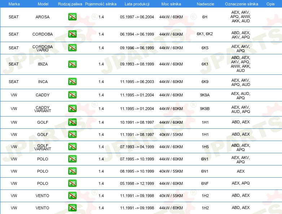Click the Pojemność silnika column header
Image resolution: width=282 pixels, height=214 pixels.
101,4
